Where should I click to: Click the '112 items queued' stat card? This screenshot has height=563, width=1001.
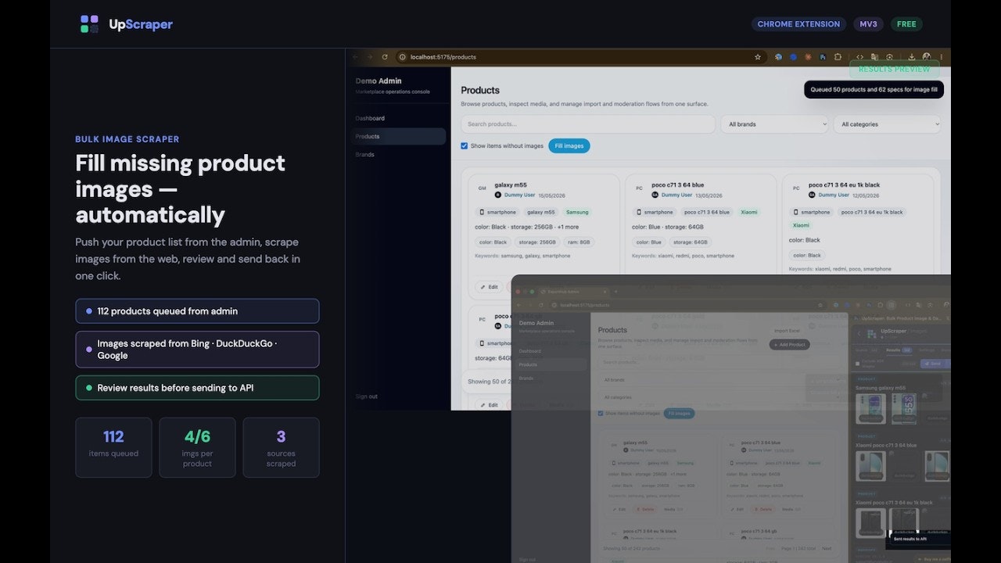pos(113,447)
